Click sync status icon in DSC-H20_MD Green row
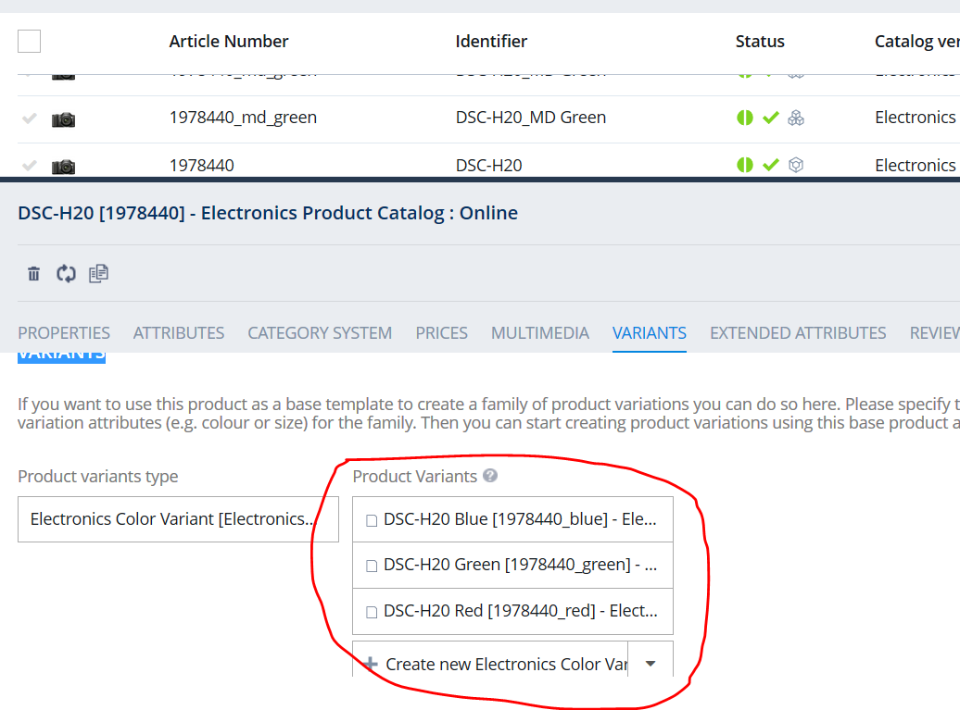This screenshot has width=960, height=710. pyautogui.click(x=744, y=118)
